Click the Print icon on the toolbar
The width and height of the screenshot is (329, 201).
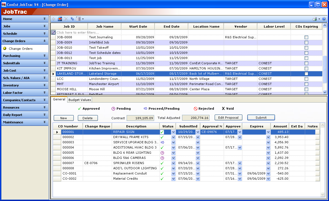[x=315, y=19]
